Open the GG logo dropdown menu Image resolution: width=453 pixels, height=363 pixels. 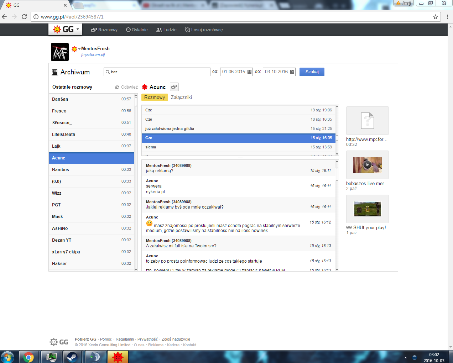pyautogui.click(x=66, y=29)
